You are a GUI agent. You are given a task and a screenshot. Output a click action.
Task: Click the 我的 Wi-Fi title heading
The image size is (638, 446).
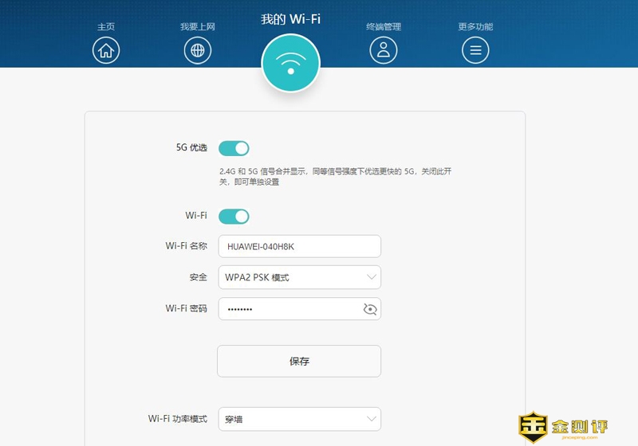tap(291, 19)
